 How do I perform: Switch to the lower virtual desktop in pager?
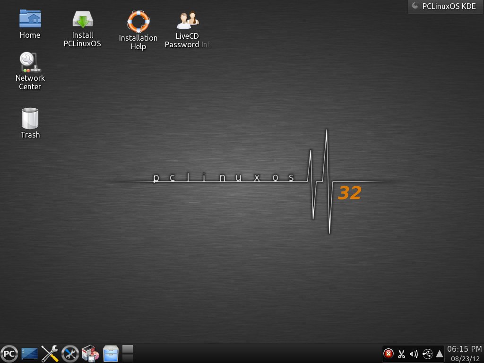click(128, 358)
